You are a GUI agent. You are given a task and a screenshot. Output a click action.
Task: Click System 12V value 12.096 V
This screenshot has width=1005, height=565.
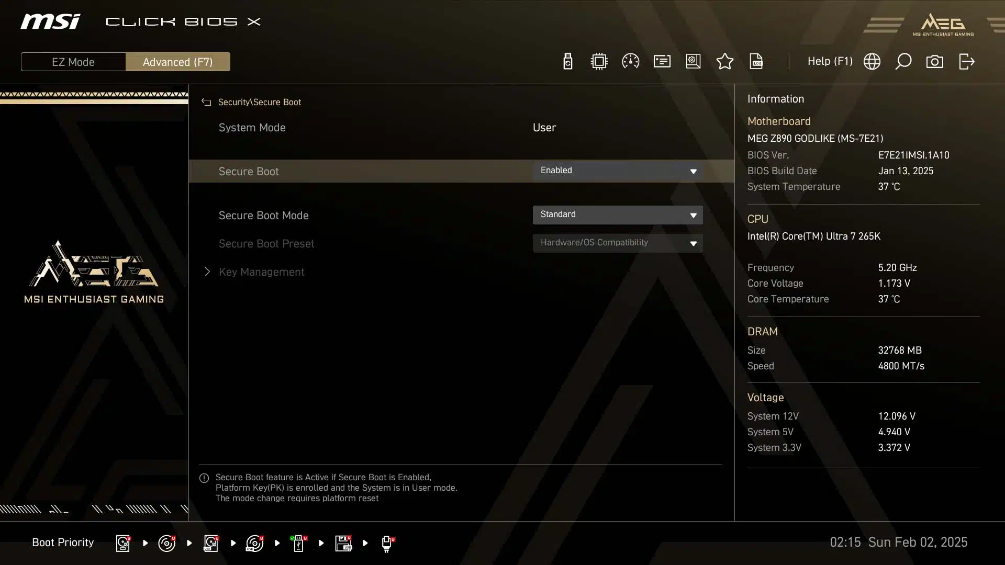[897, 416]
